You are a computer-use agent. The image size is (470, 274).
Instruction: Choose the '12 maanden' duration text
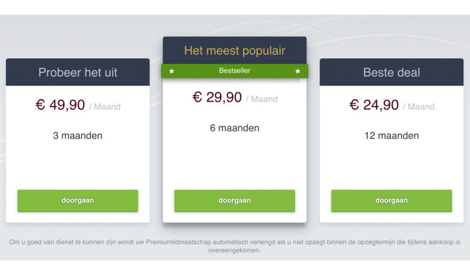[x=392, y=136]
